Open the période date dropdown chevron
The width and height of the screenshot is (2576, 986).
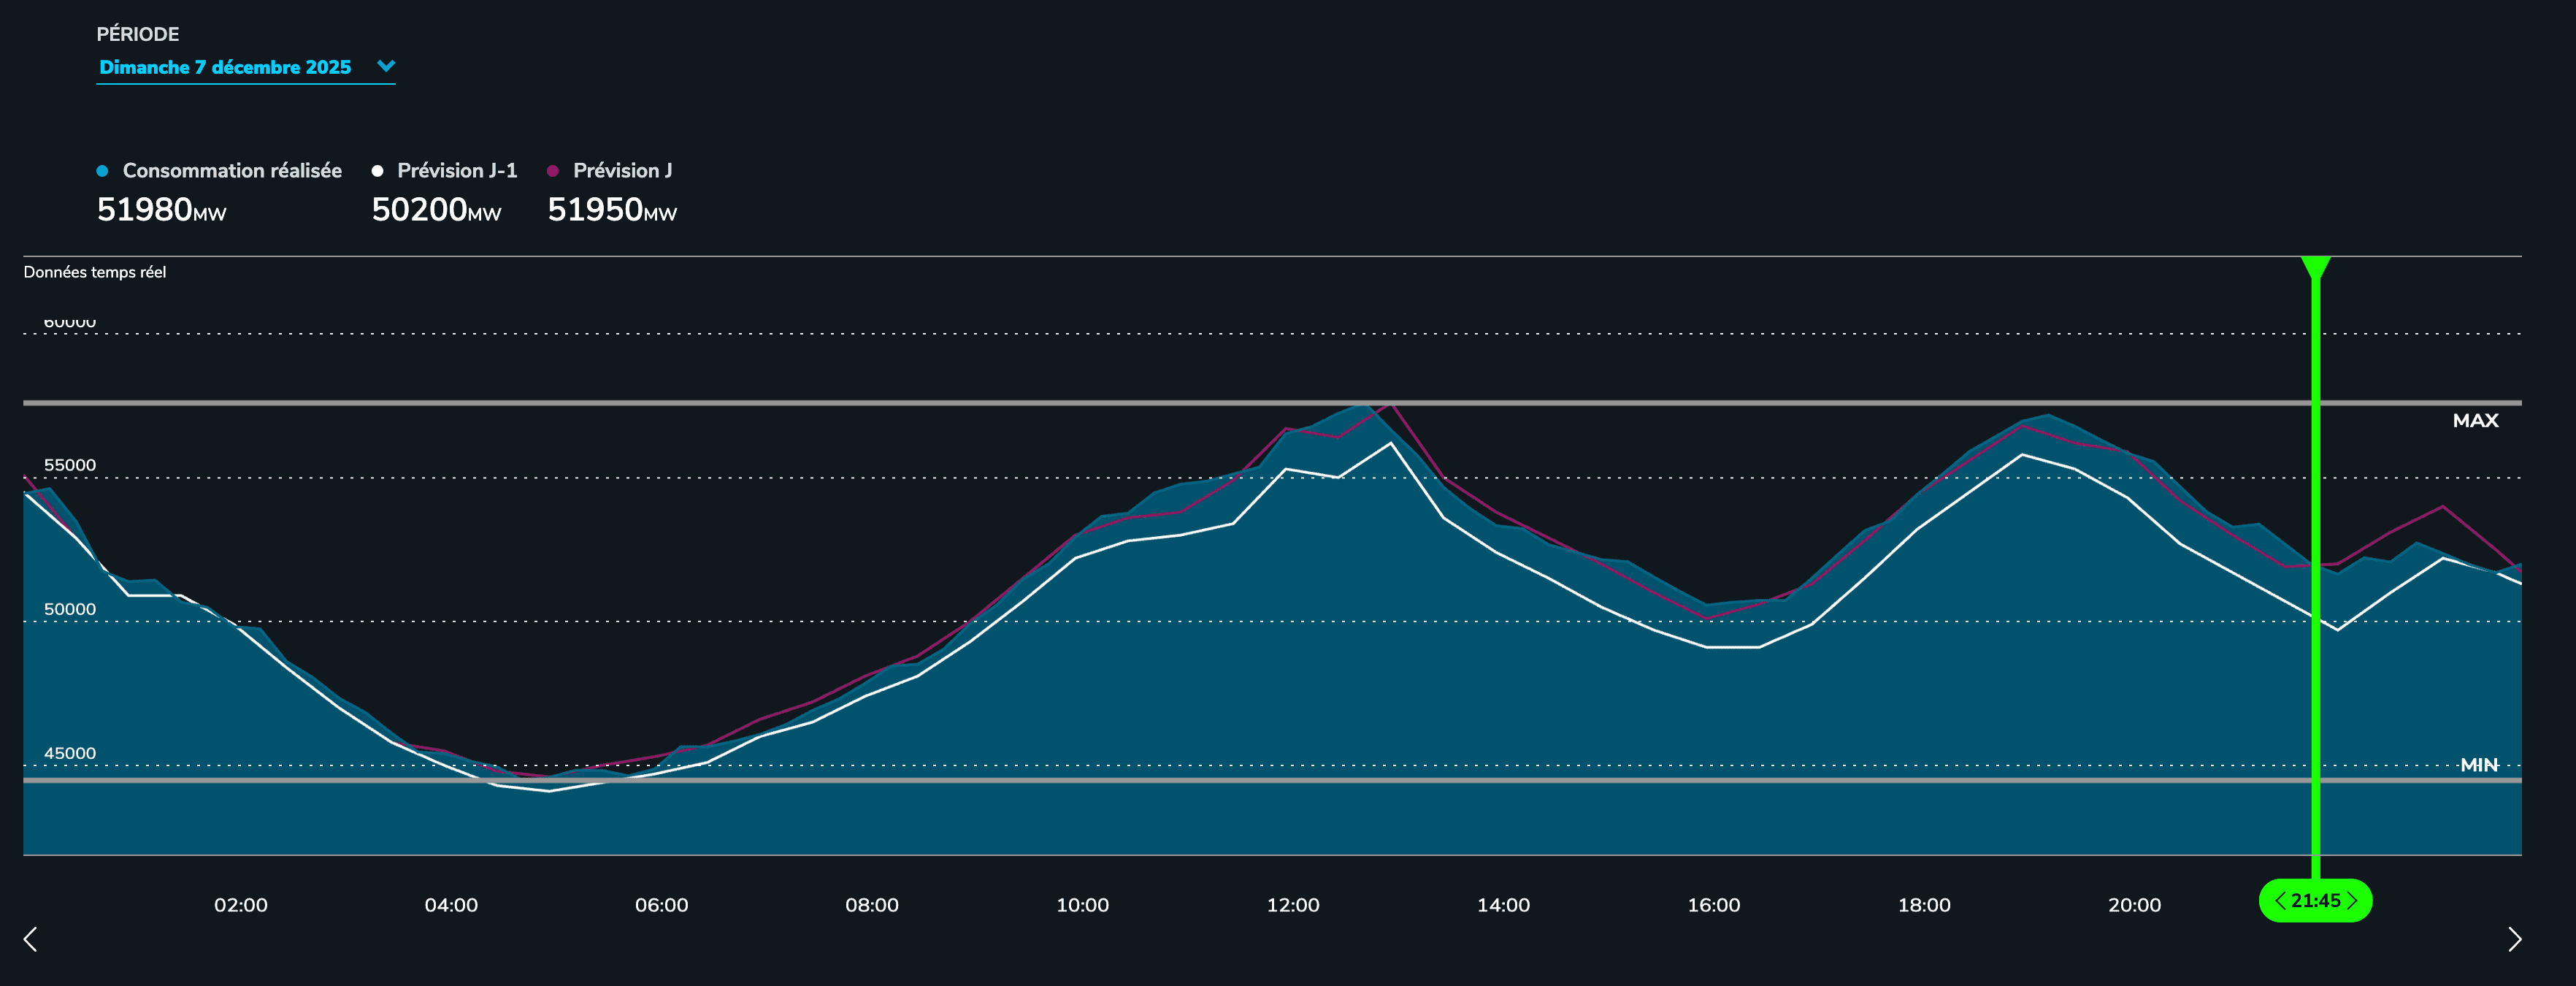click(386, 66)
